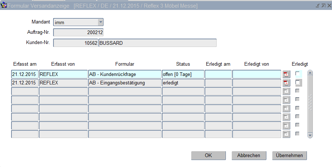This screenshot has height=167, width=332.
Task: Click the grayed PDF icon in third row
Action: (286, 91)
